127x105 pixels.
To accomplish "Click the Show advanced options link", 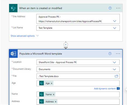I will tap(23, 36).
